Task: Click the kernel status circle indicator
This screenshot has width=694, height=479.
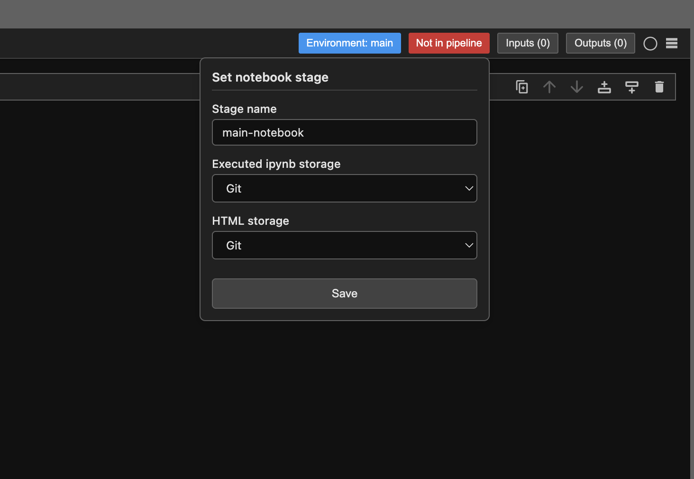Action: pyautogui.click(x=650, y=44)
